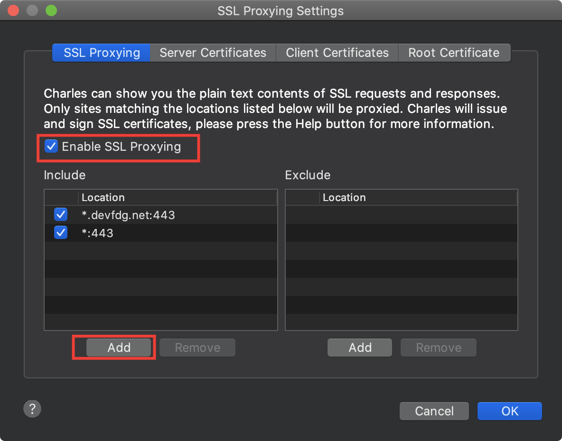The width and height of the screenshot is (562, 441).
Task: Switch to the Server Certificates tab
Action: click(213, 53)
